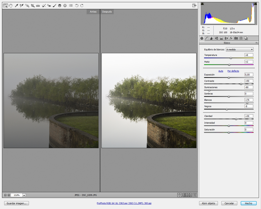Click the Hecho button
This screenshot has height=209, width=261.
click(249, 203)
